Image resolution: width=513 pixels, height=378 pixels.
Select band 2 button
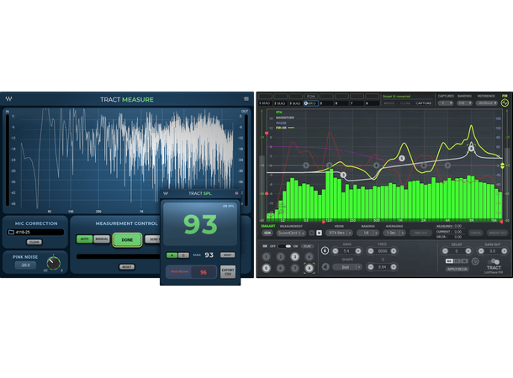click(280, 257)
